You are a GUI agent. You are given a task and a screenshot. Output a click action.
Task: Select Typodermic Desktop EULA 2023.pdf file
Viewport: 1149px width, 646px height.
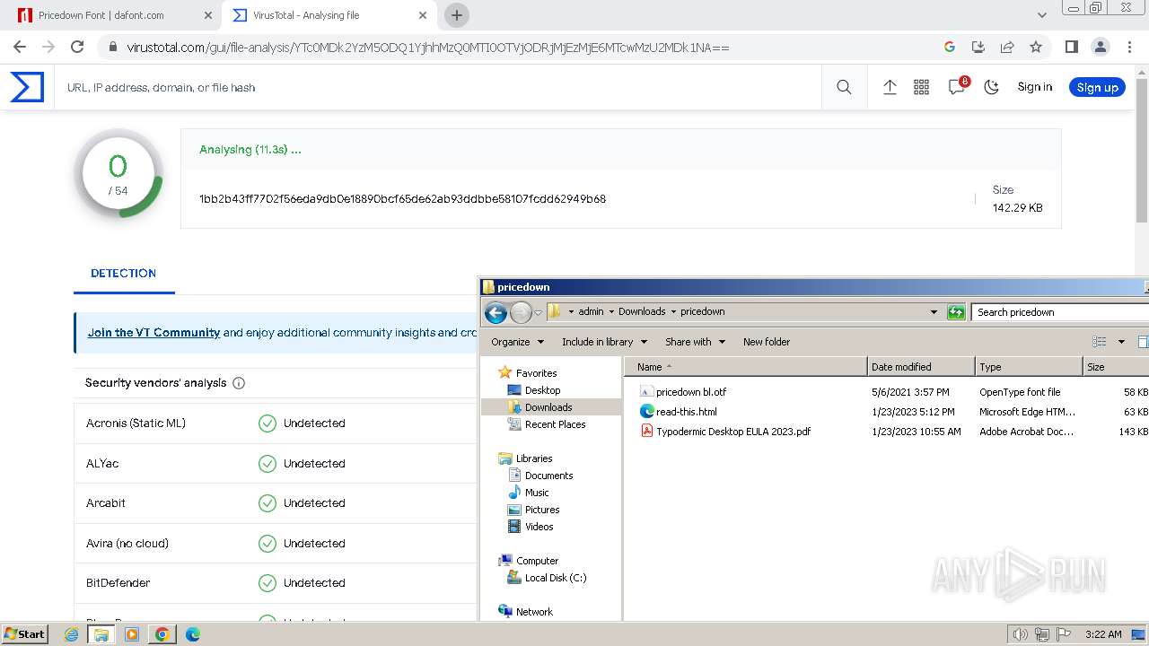point(732,432)
